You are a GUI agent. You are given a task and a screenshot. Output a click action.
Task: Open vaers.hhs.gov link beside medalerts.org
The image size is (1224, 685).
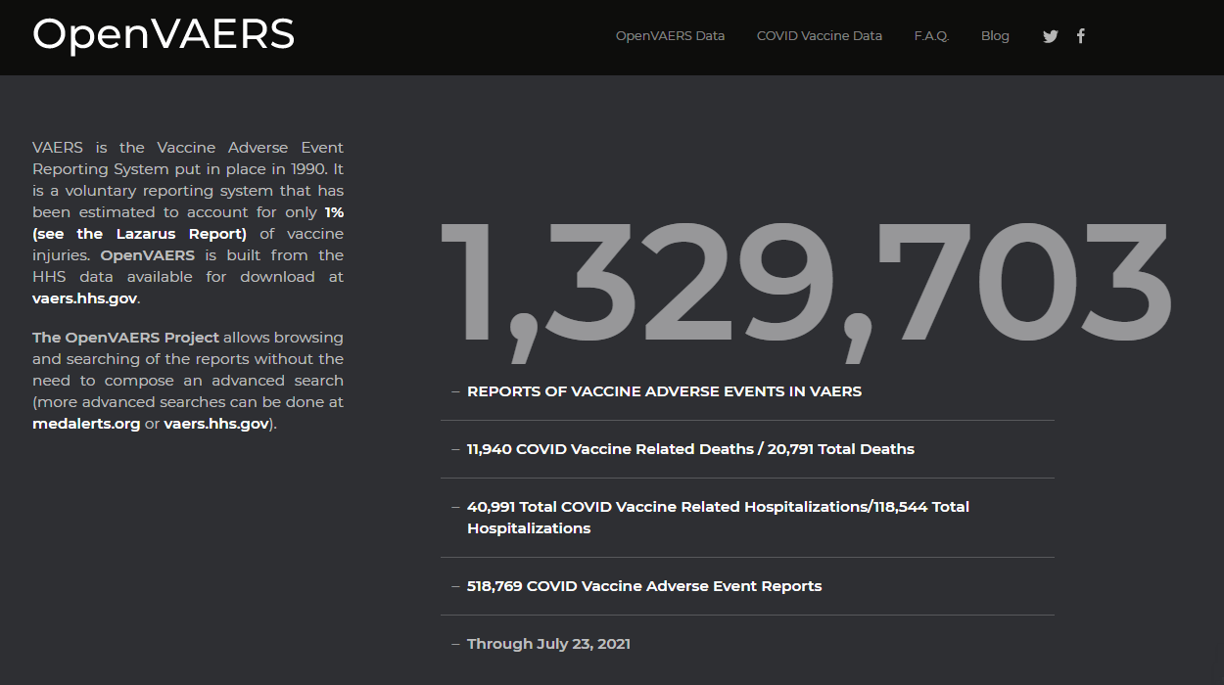click(215, 424)
